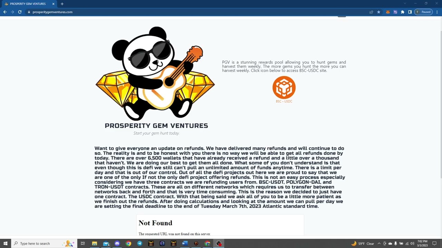Click the share page icon
This screenshot has width=442, height=248.
[371, 12]
